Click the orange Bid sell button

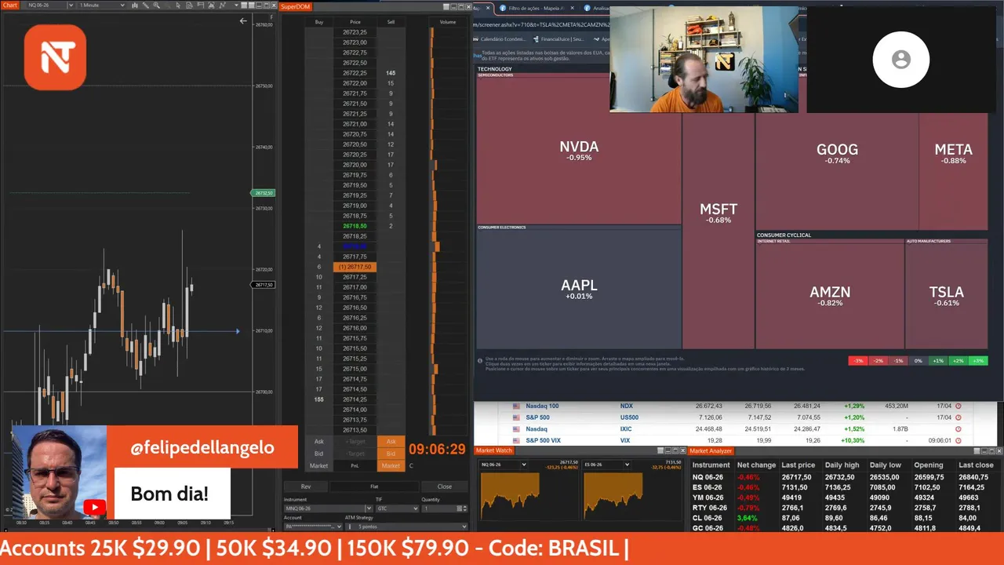(x=391, y=454)
